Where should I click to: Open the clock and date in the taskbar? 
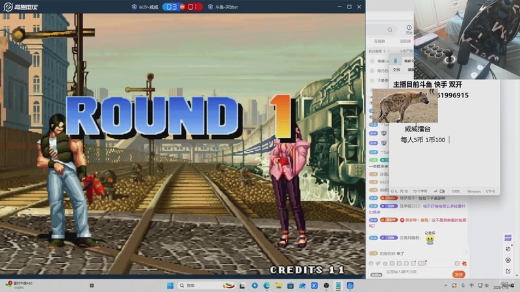coord(500,286)
